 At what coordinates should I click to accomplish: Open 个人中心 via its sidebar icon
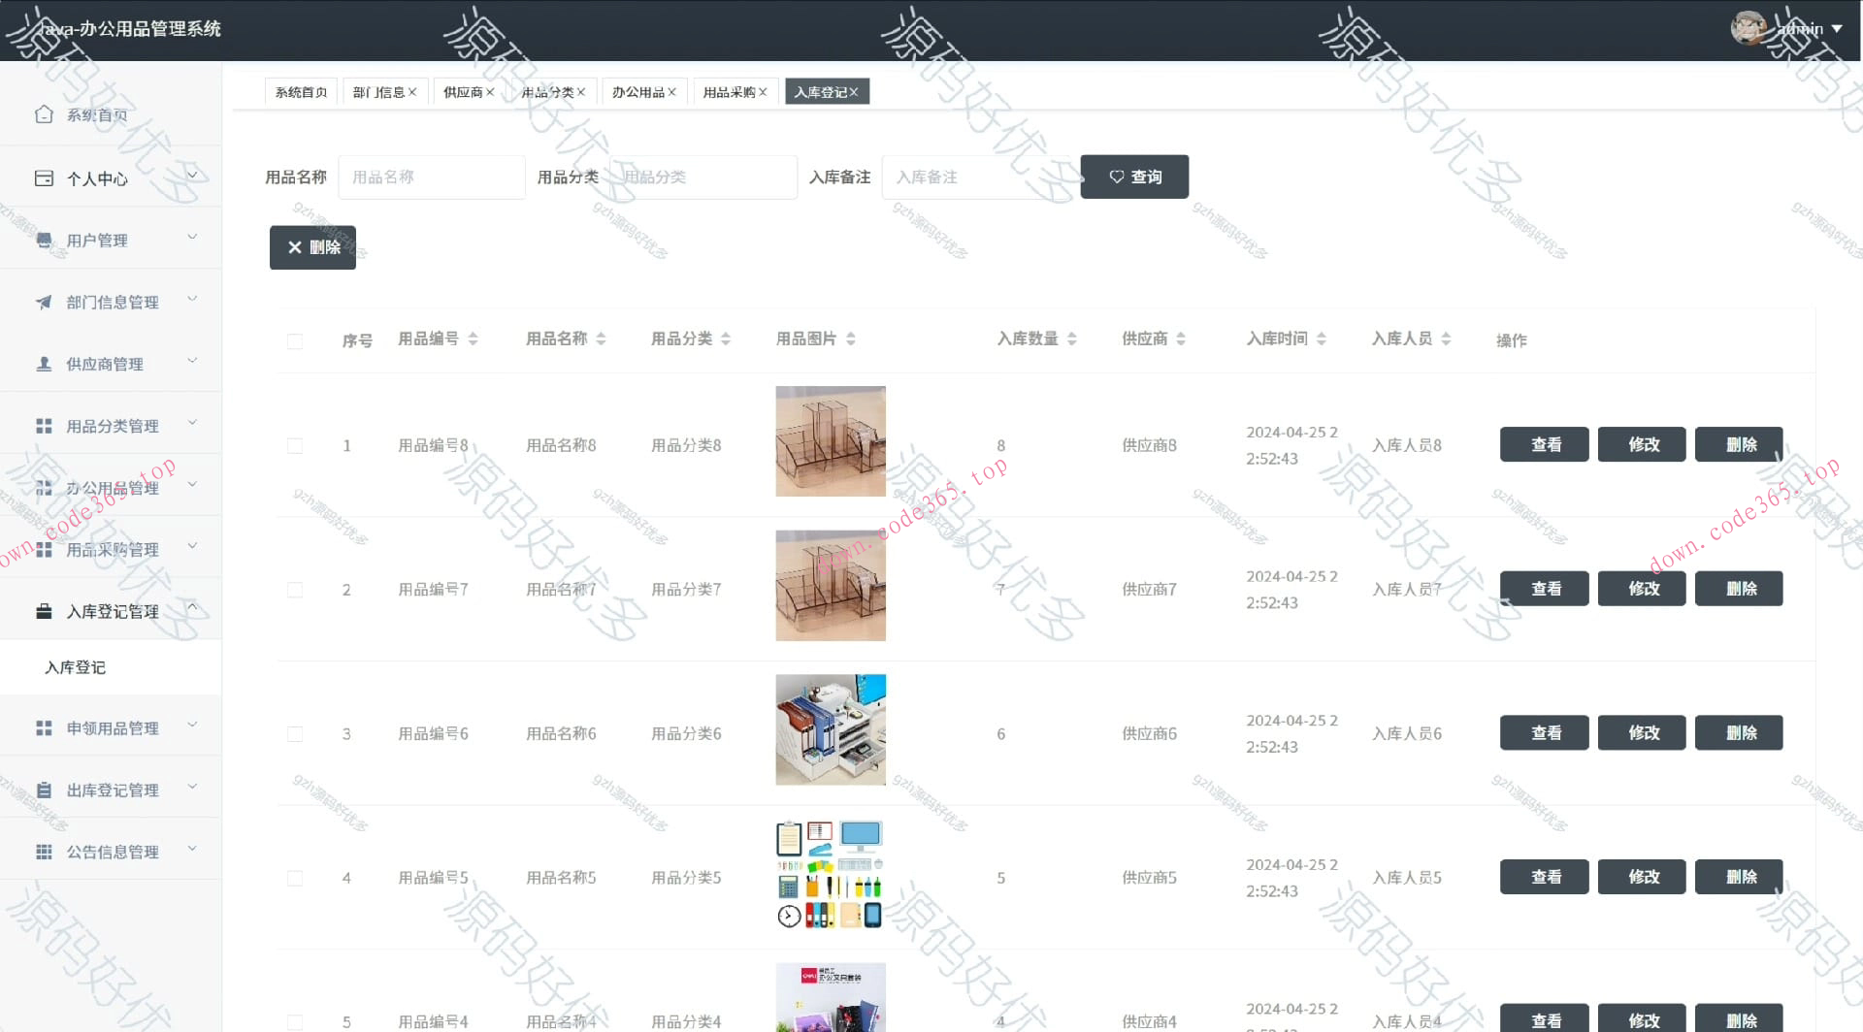tap(44, 177)
